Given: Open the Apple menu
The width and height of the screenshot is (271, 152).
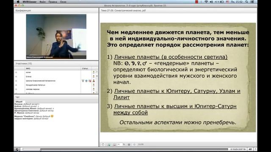Looking at the screenshot, I should click(18, 2).
